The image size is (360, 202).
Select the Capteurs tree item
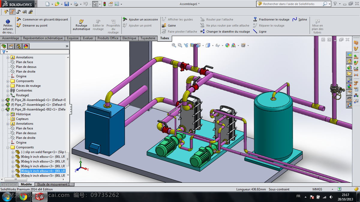click(22, 119)
